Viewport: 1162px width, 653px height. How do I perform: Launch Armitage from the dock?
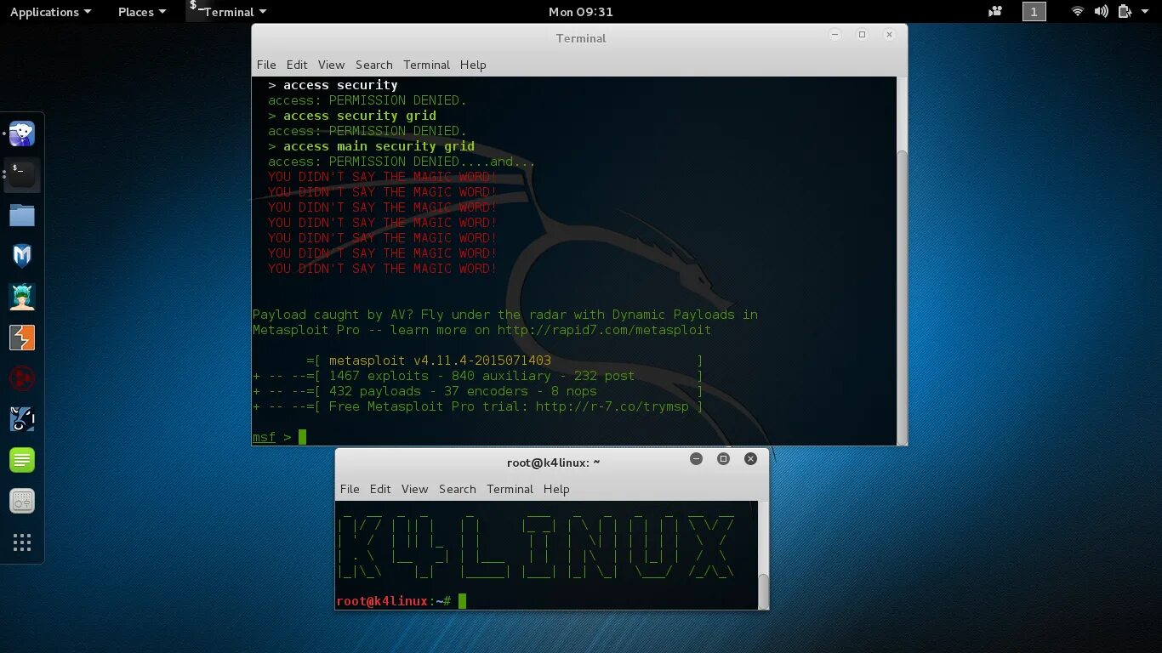[22, 297]
